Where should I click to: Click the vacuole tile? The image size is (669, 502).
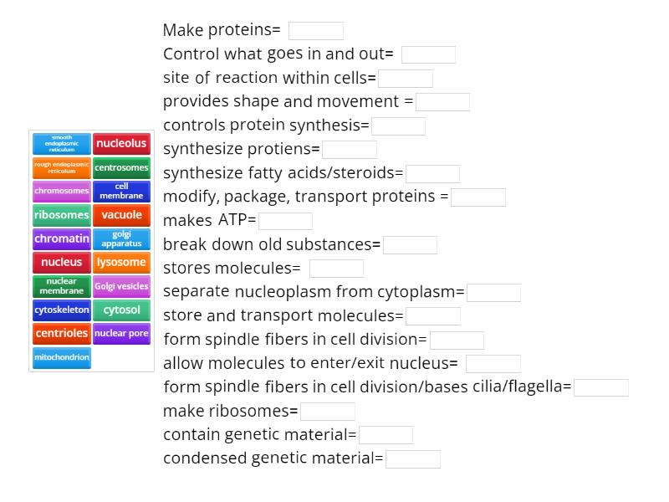121,215
